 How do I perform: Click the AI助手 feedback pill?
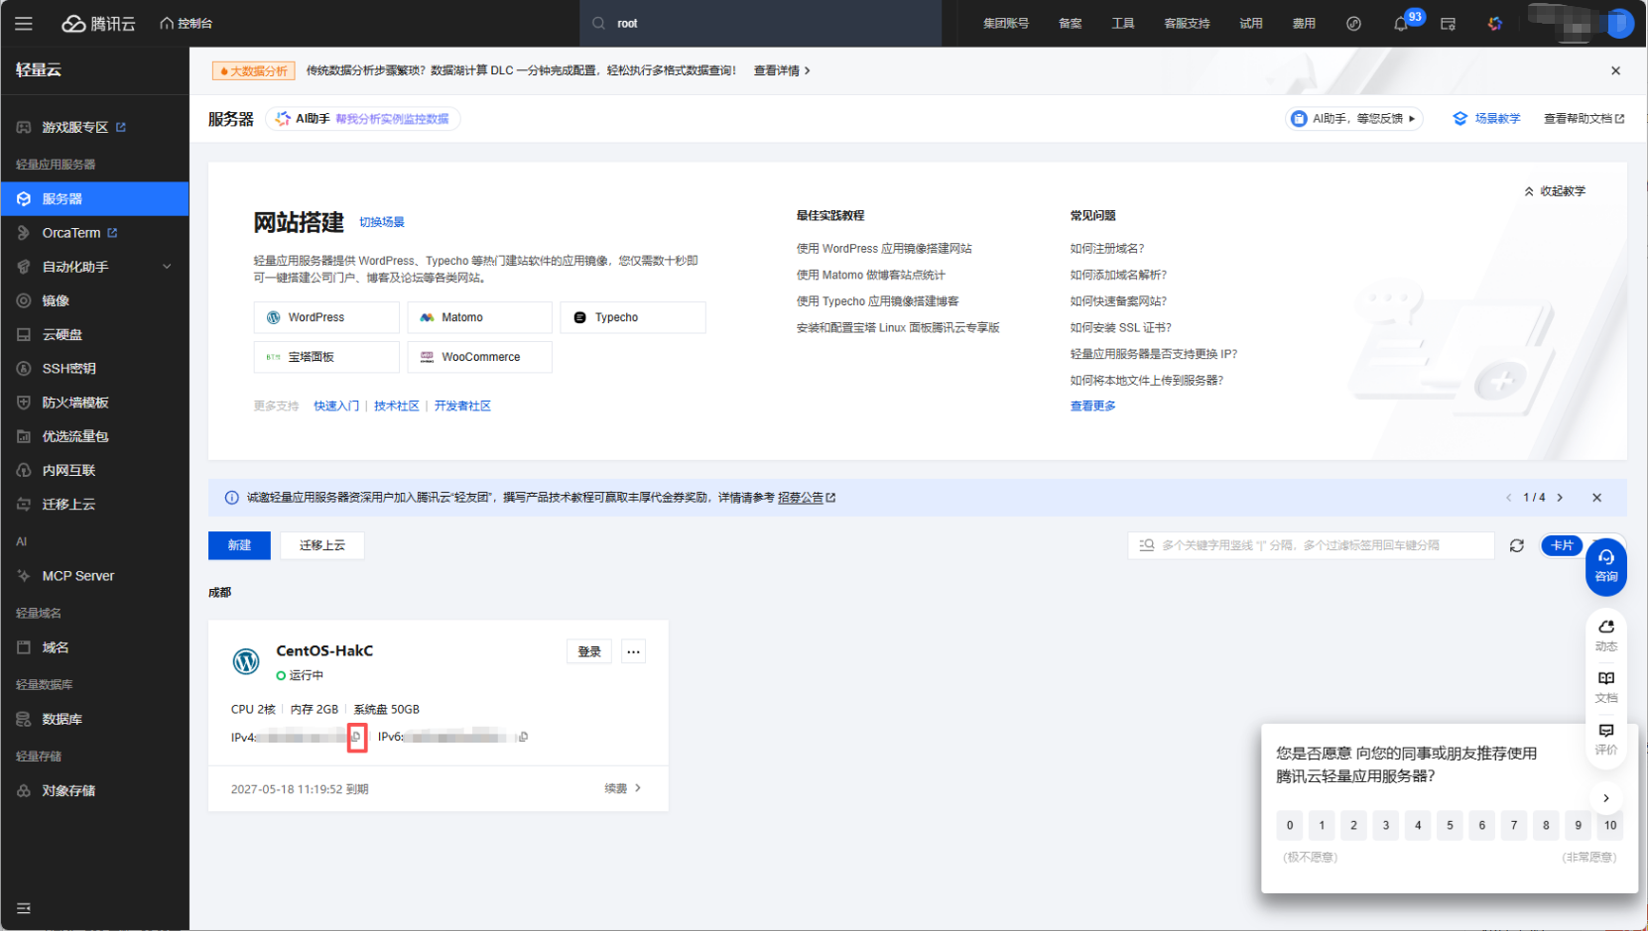pyautogui.click(x=1354, y=119)
